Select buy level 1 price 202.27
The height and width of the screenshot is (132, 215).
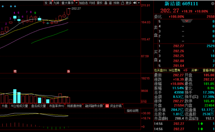click(178, 46)
